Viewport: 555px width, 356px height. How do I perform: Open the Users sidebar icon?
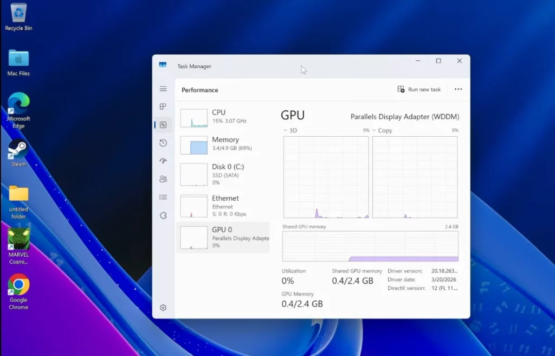click(x=163, y=179)
